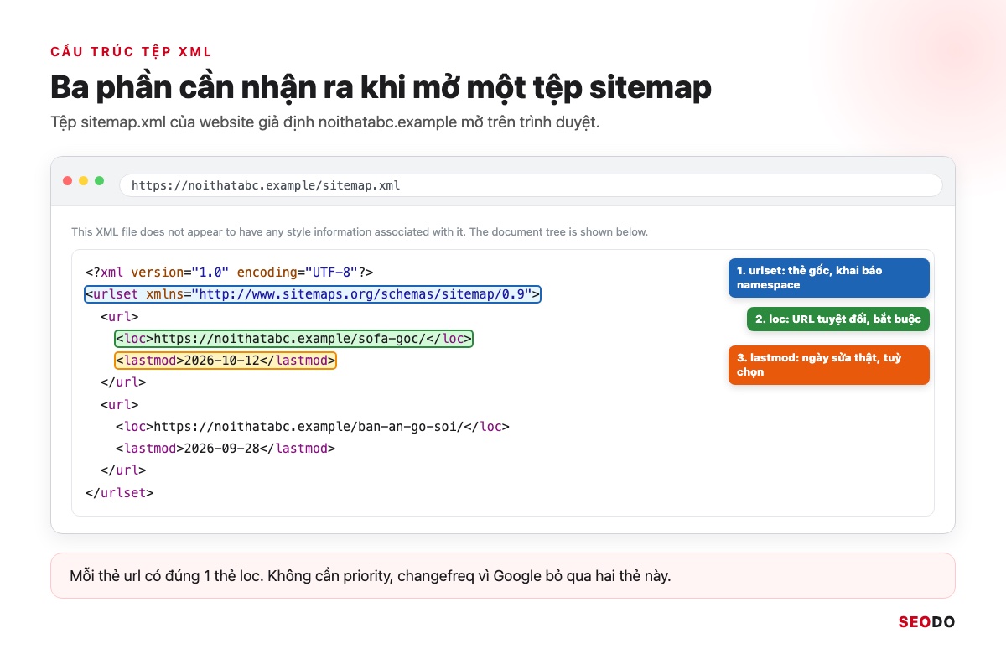This screenshot has height=649, width=1006.
Task: Click the lastmod 2026-09-28 line
Action: coord(226,449)
